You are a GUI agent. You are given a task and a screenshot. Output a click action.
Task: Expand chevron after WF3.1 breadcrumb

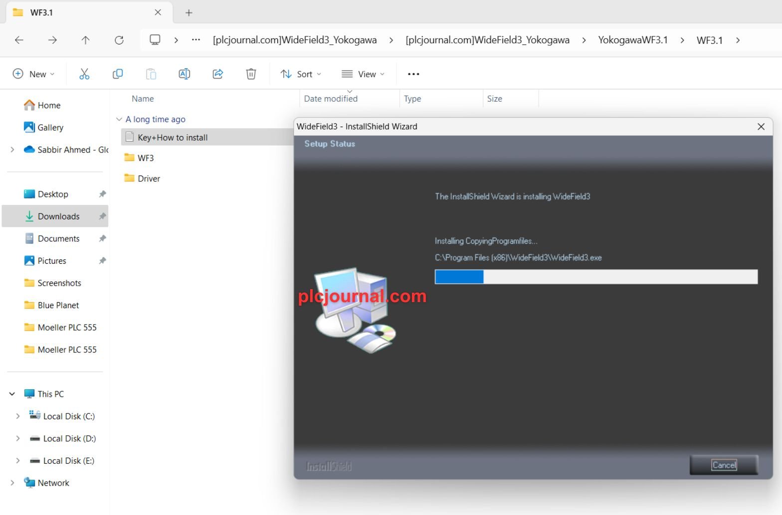pyautogui.click(x=738, y=40)
